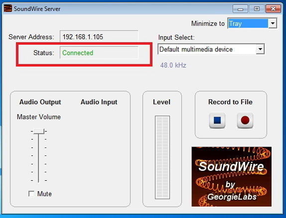This screenshot has width=286, height=218.
Task: Click the 48.0 kHz sample rate text
Action: coord(173,65)
